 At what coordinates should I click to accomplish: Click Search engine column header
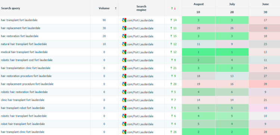[x=141, y=8]
